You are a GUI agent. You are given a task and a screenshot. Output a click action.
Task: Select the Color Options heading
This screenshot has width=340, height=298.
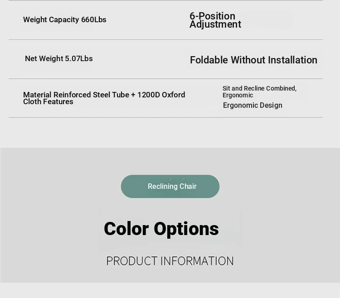click(x=161, y=229)
